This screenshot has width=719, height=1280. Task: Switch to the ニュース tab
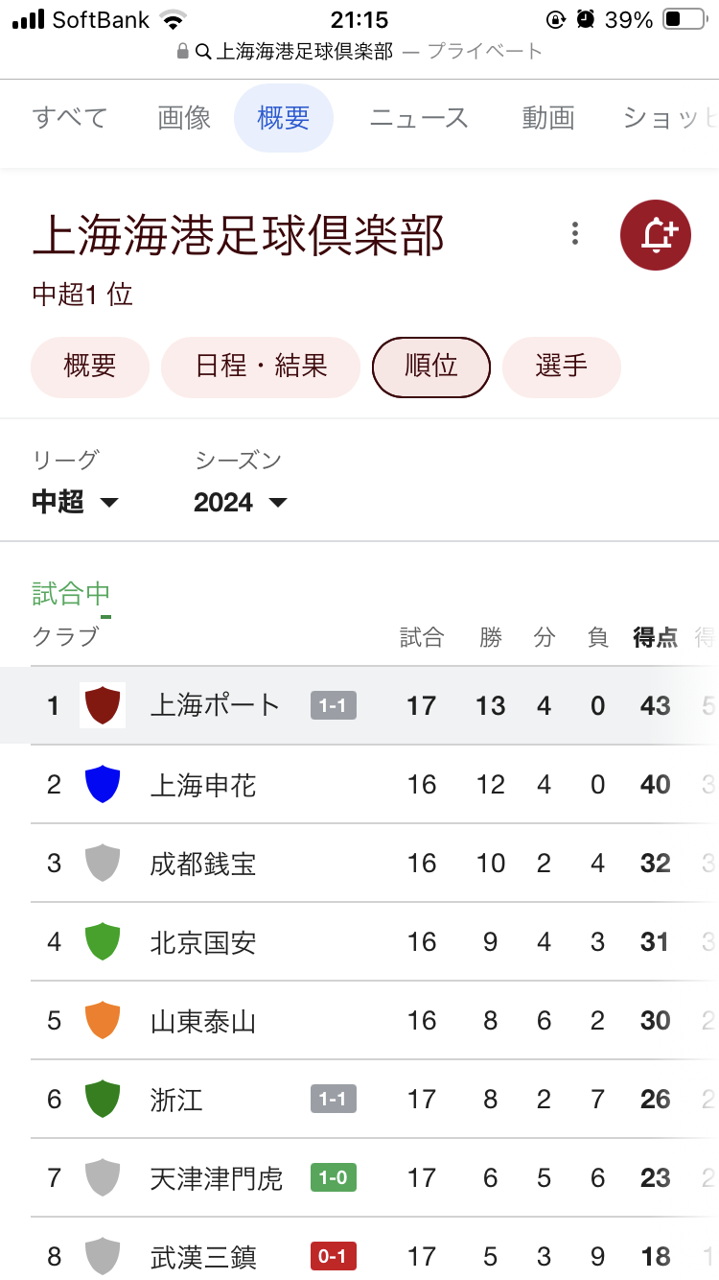pyautogui.click(x=419, y=118)
